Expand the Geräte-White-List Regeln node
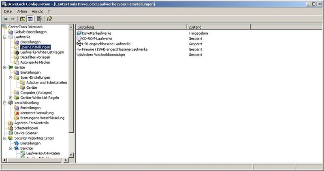The width and height of the screenshot is (324, 171). [x=11, y=98]
